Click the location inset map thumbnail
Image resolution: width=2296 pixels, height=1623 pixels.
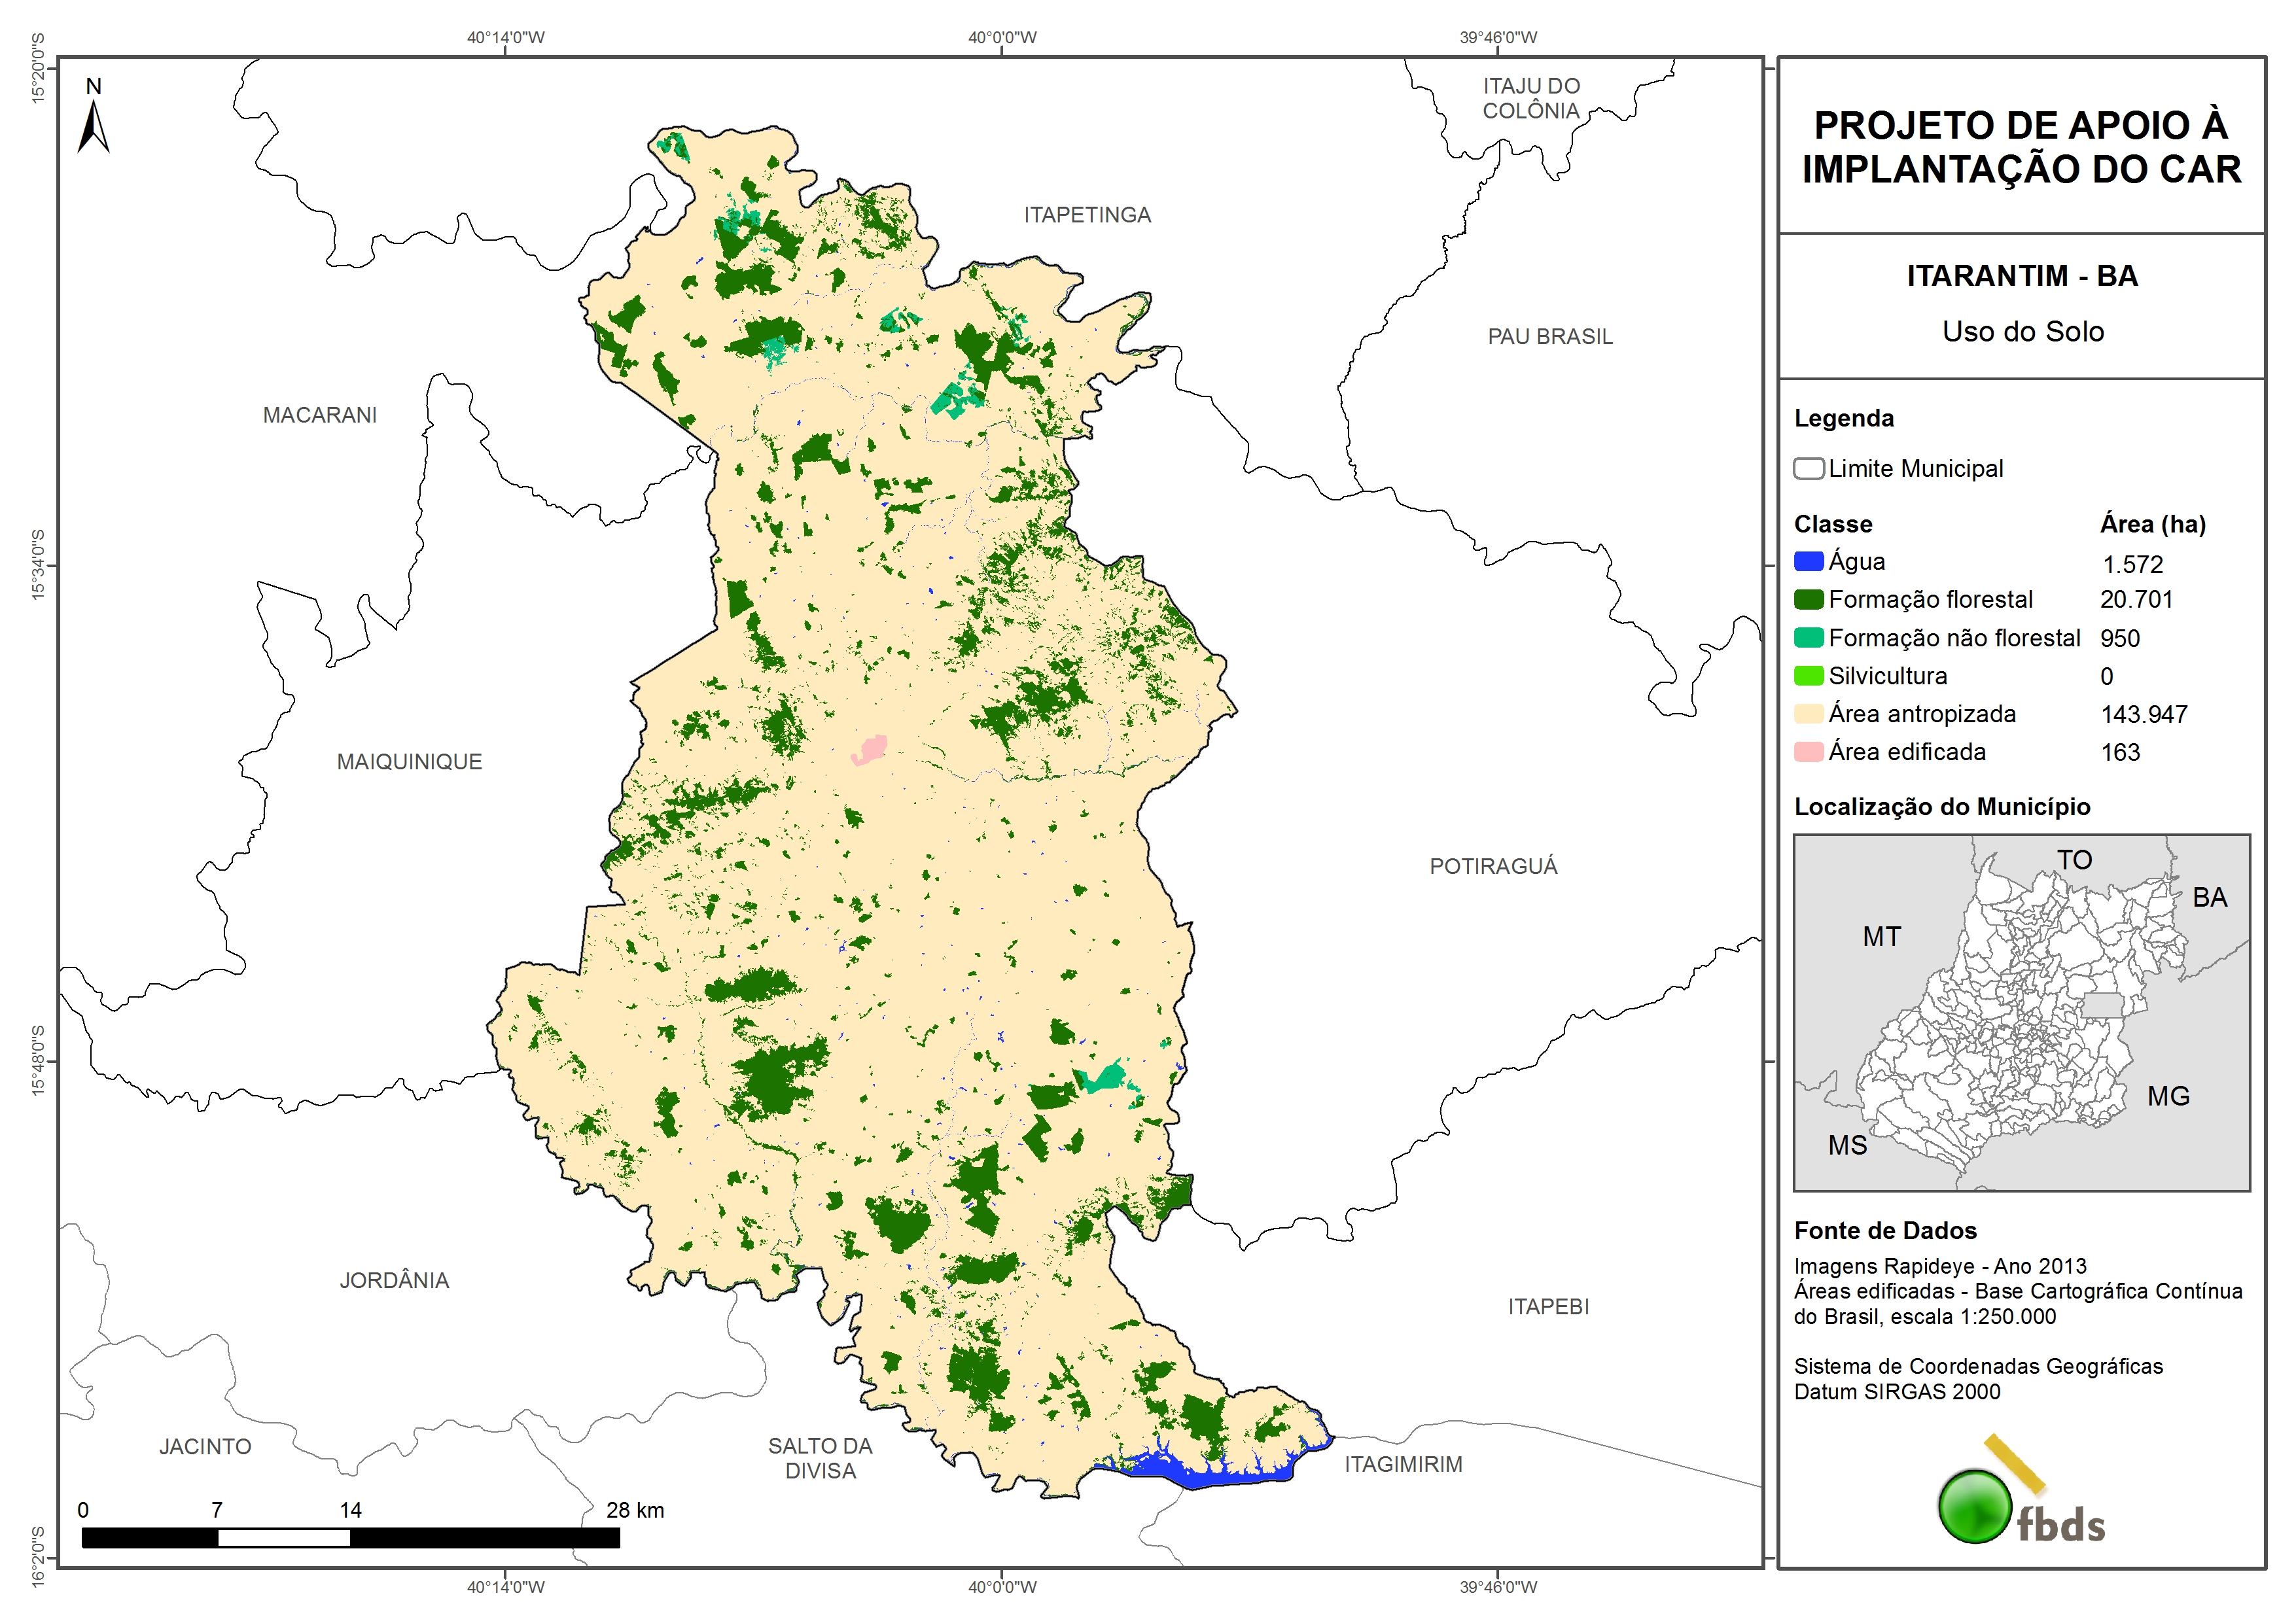click(2021, 1012)
